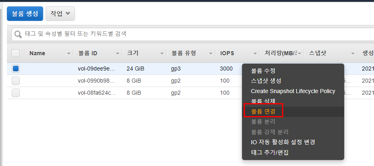The width and height of the screenshot is (374, 166).
Task: Check the vol-0990b98 row checkbox
Action: coord(16,81)
